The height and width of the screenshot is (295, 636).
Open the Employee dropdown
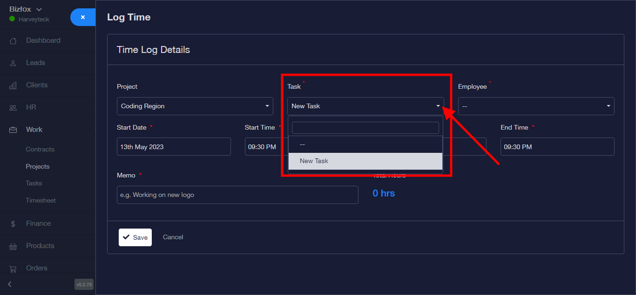pyautogui.click(x=536, y=106)
